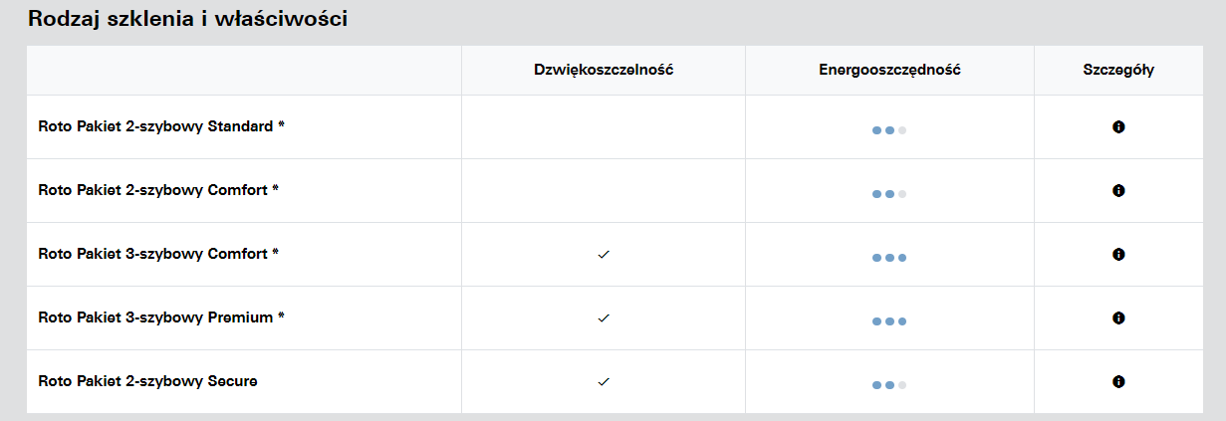
Task: Click the Dźwiękoszczelność column header
Action: pyautogui.click(x=604, y=71)
